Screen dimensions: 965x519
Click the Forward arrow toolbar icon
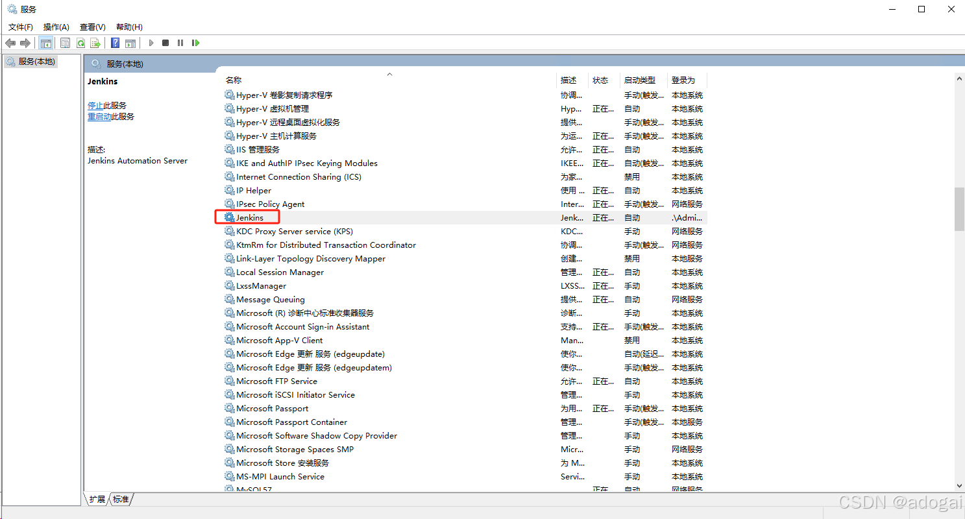25,43
